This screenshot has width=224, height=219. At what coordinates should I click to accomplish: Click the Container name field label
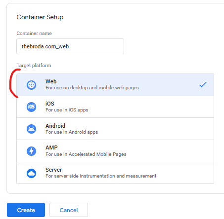[34, 34]
